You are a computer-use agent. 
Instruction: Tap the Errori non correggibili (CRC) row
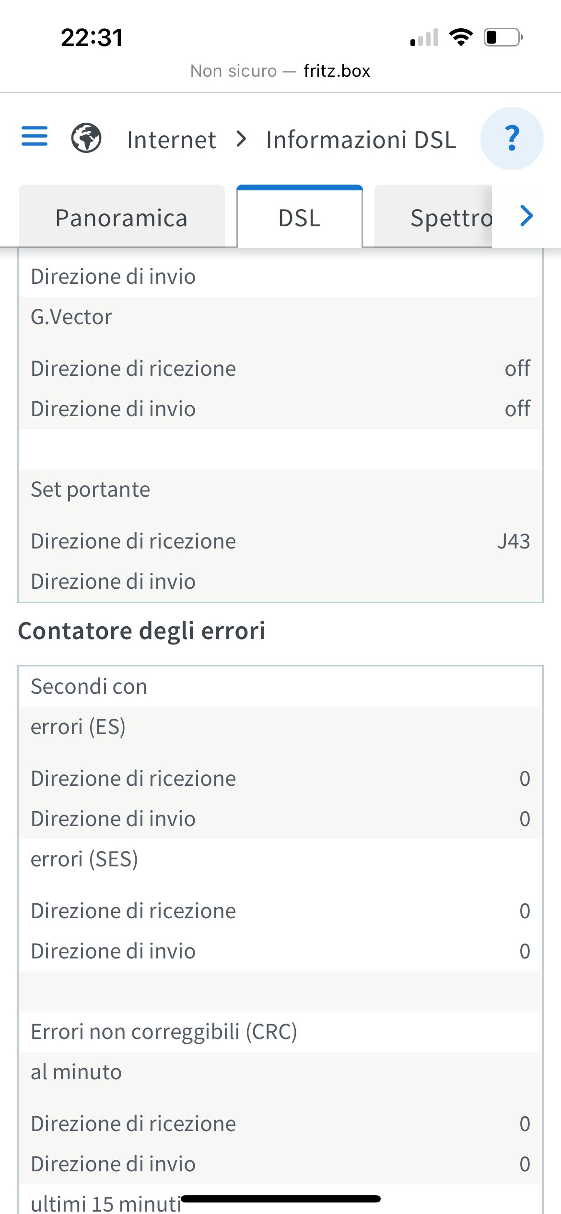(x=280, y=1032)
